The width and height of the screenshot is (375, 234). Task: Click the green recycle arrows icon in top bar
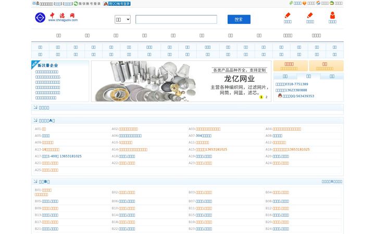[291, 3]
